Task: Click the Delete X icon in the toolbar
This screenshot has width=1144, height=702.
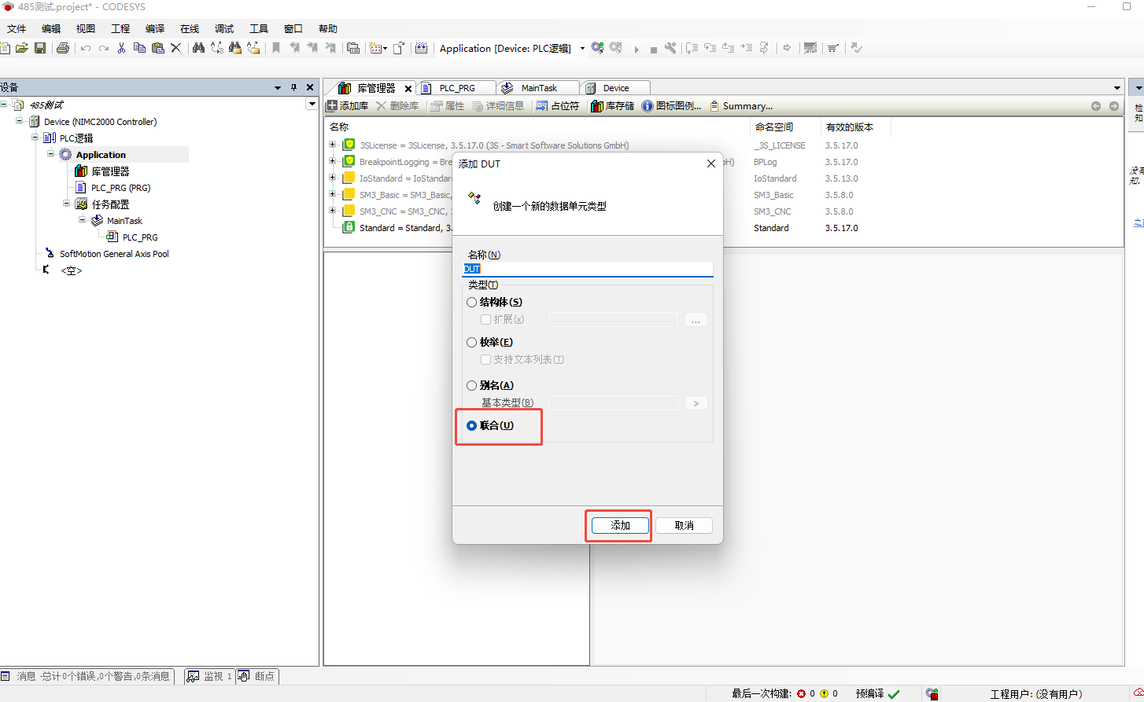Action: (175, 48)
